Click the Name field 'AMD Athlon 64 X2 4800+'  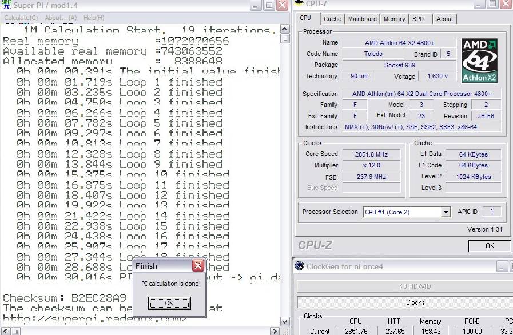pos(399,43)
